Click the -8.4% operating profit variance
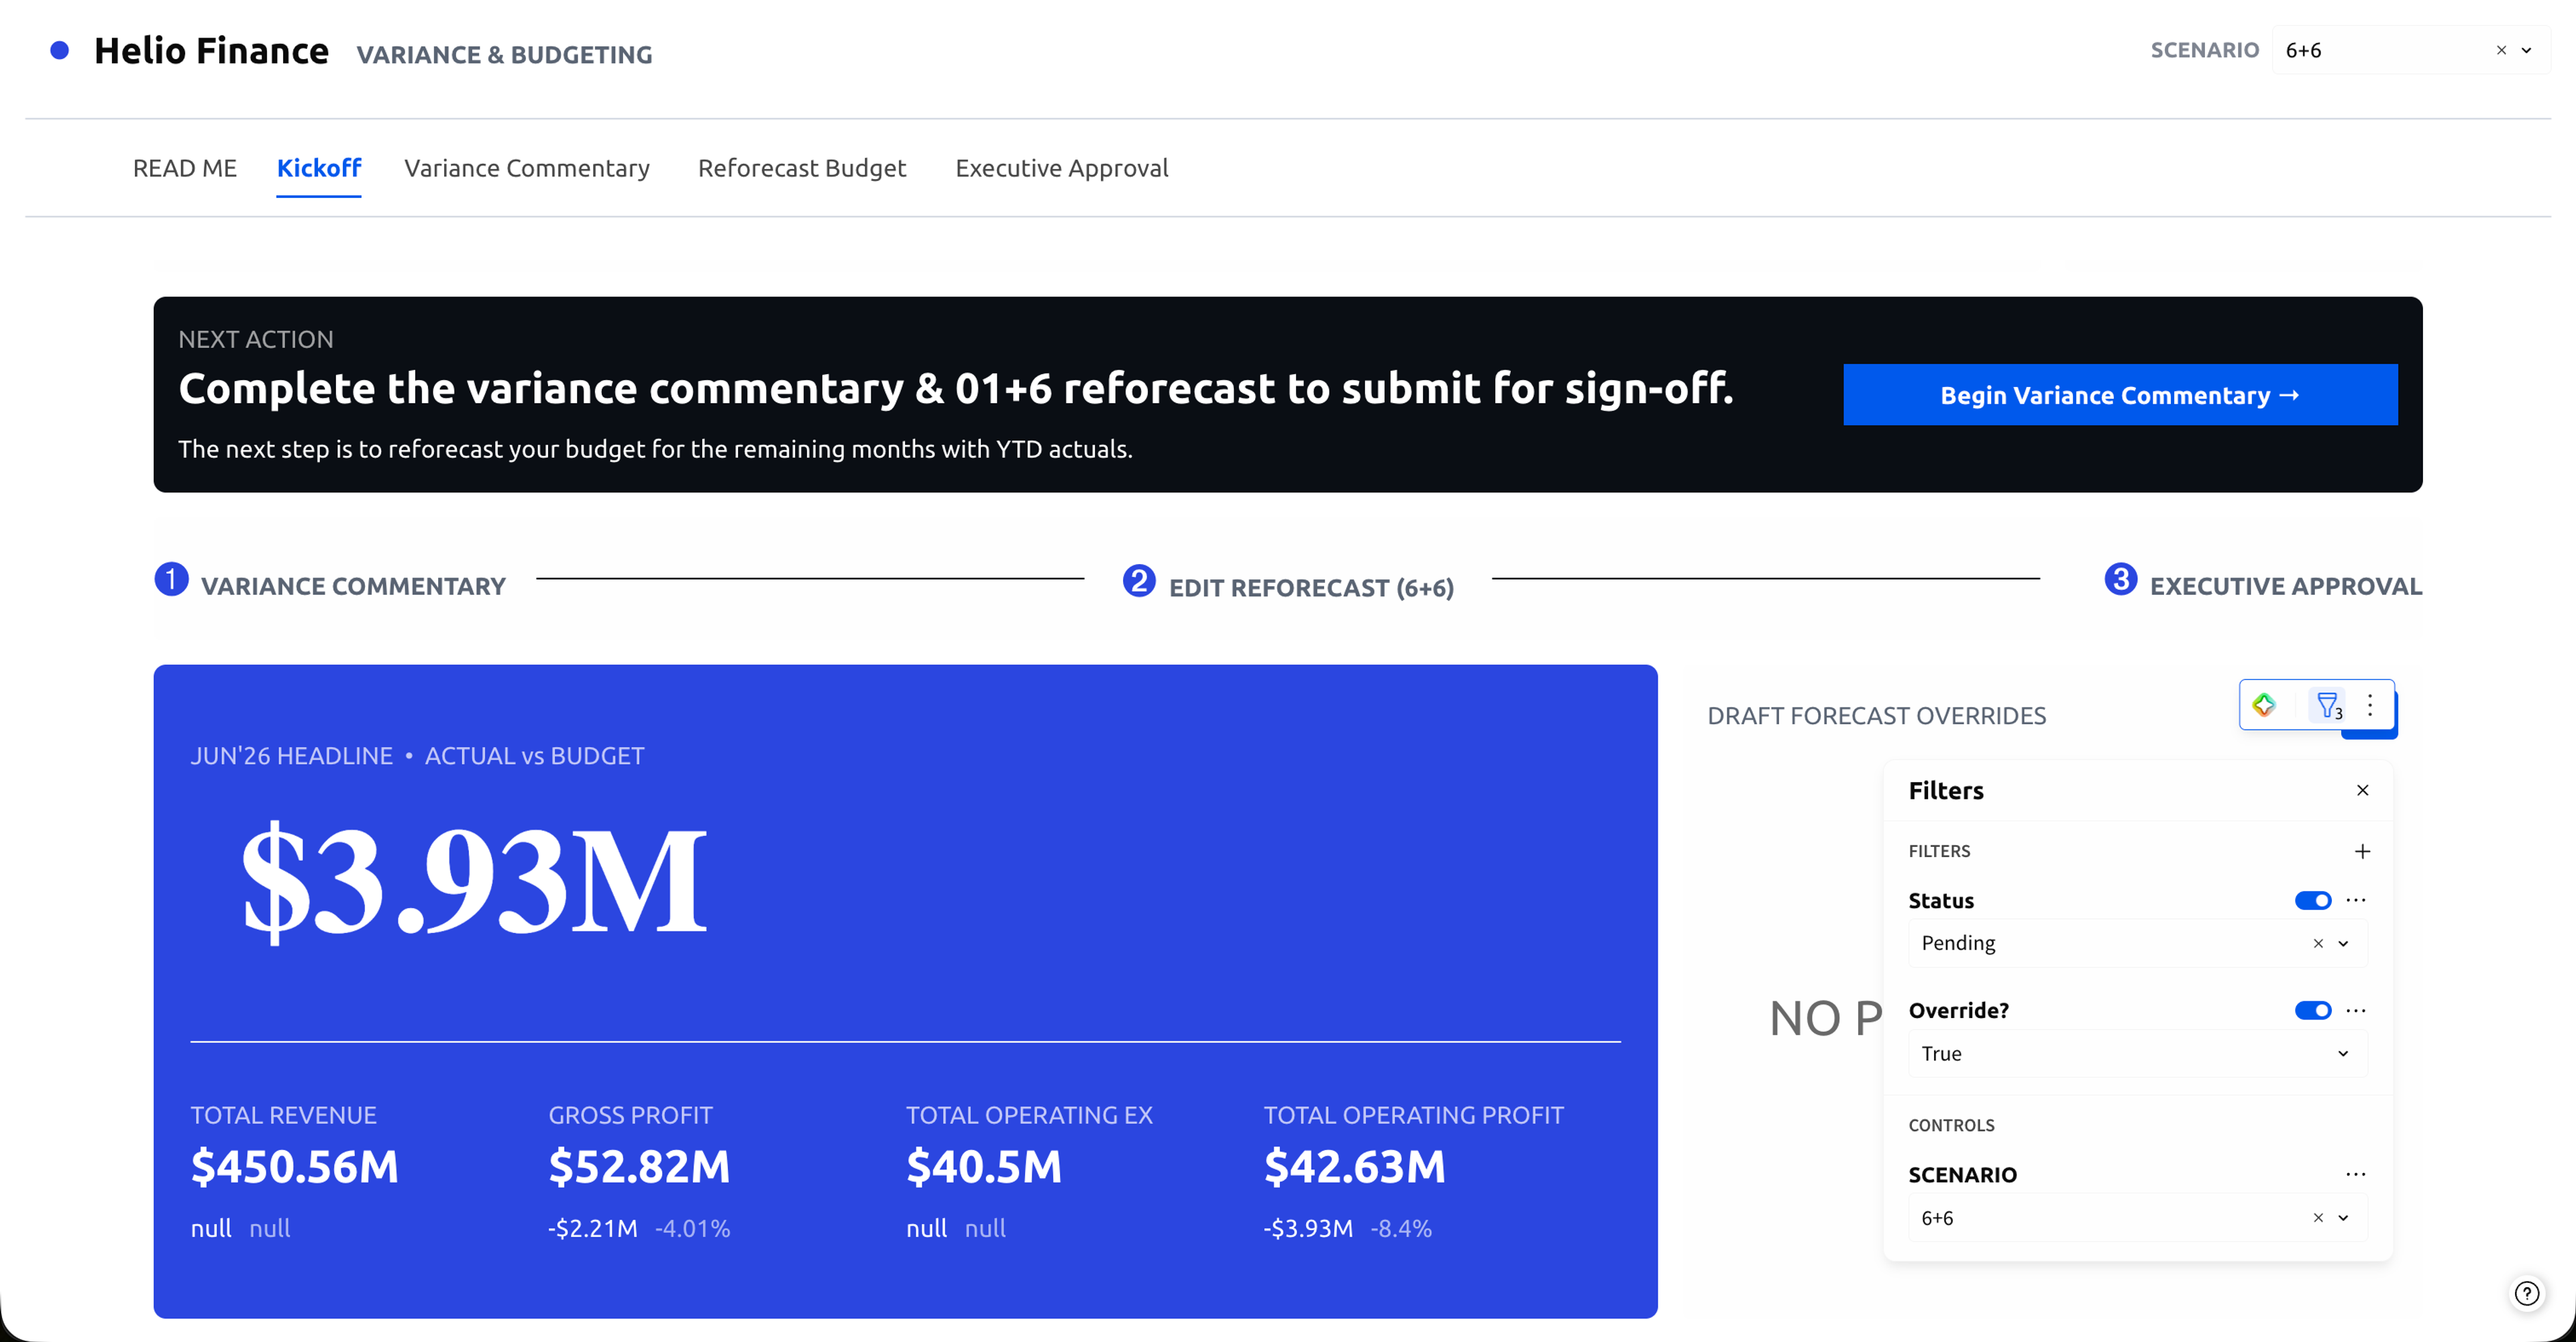2576x1342 pixels. coord(1401,1228)
